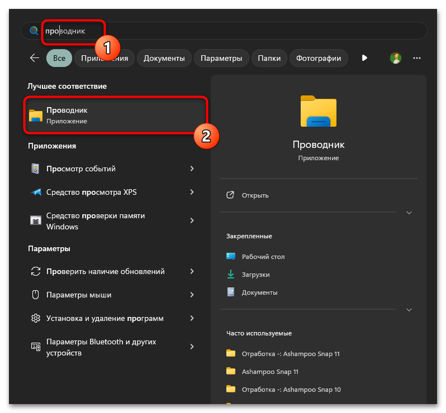Click the mouse settings icon
Image resolution: width=446 pixels, height=413 pixels.
click(35, 295)
